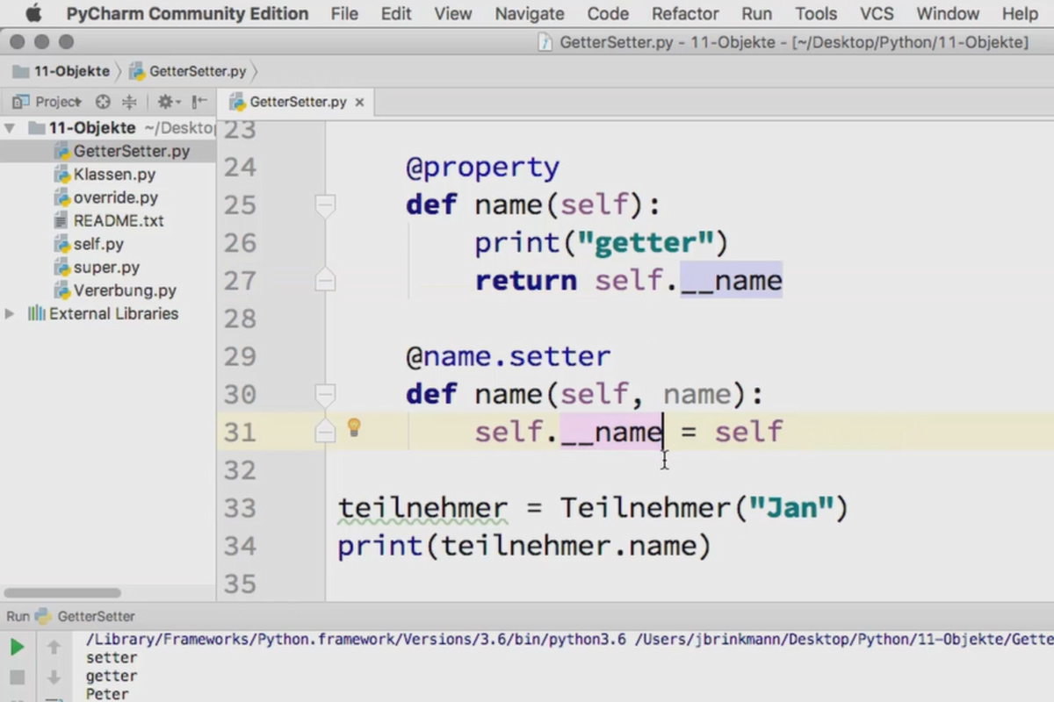Click the Up the stack trace arrow
Screen dimensions: 1054x702
pos(54,648)
